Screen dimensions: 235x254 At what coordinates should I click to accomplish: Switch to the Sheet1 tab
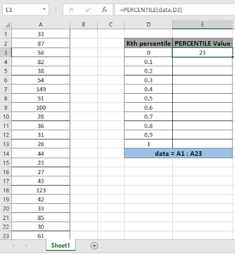61,246
